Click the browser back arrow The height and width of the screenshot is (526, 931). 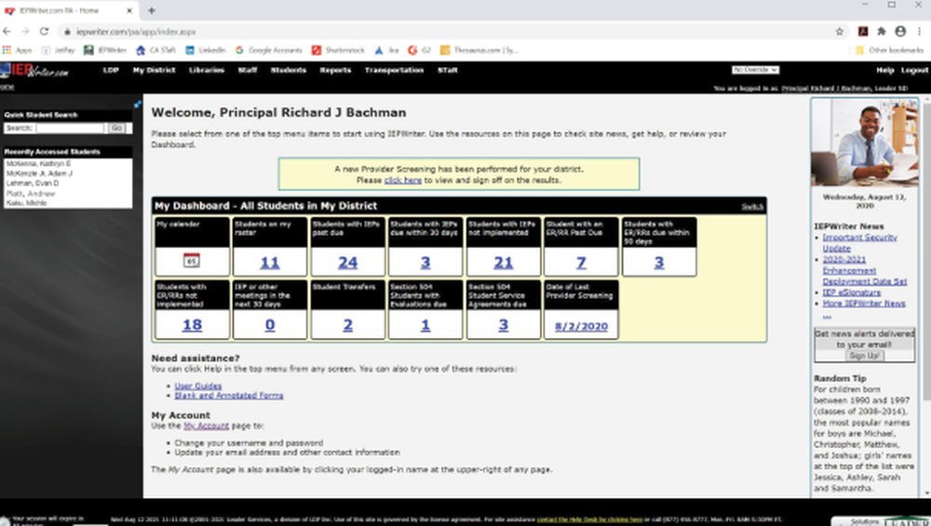click(x=7, y=32)
